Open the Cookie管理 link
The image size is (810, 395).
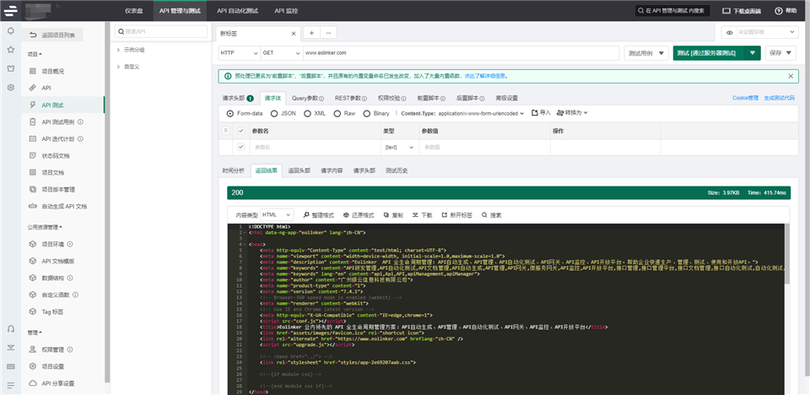[745, 98]
